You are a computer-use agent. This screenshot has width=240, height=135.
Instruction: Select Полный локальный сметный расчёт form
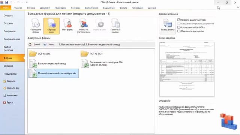click(x=53, y=73)
